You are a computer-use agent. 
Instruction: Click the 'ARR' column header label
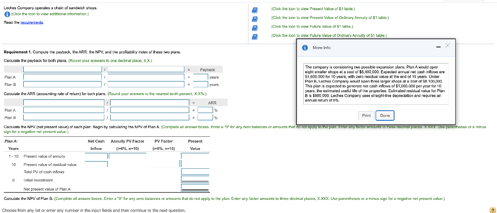(x=212, y=103)
